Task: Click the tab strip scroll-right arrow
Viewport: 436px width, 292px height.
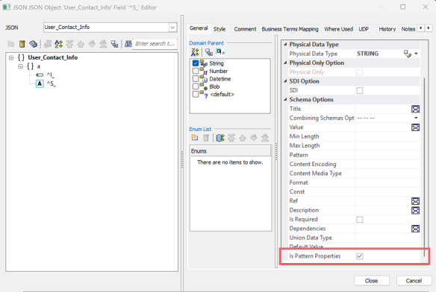Action: coord(429,28)
